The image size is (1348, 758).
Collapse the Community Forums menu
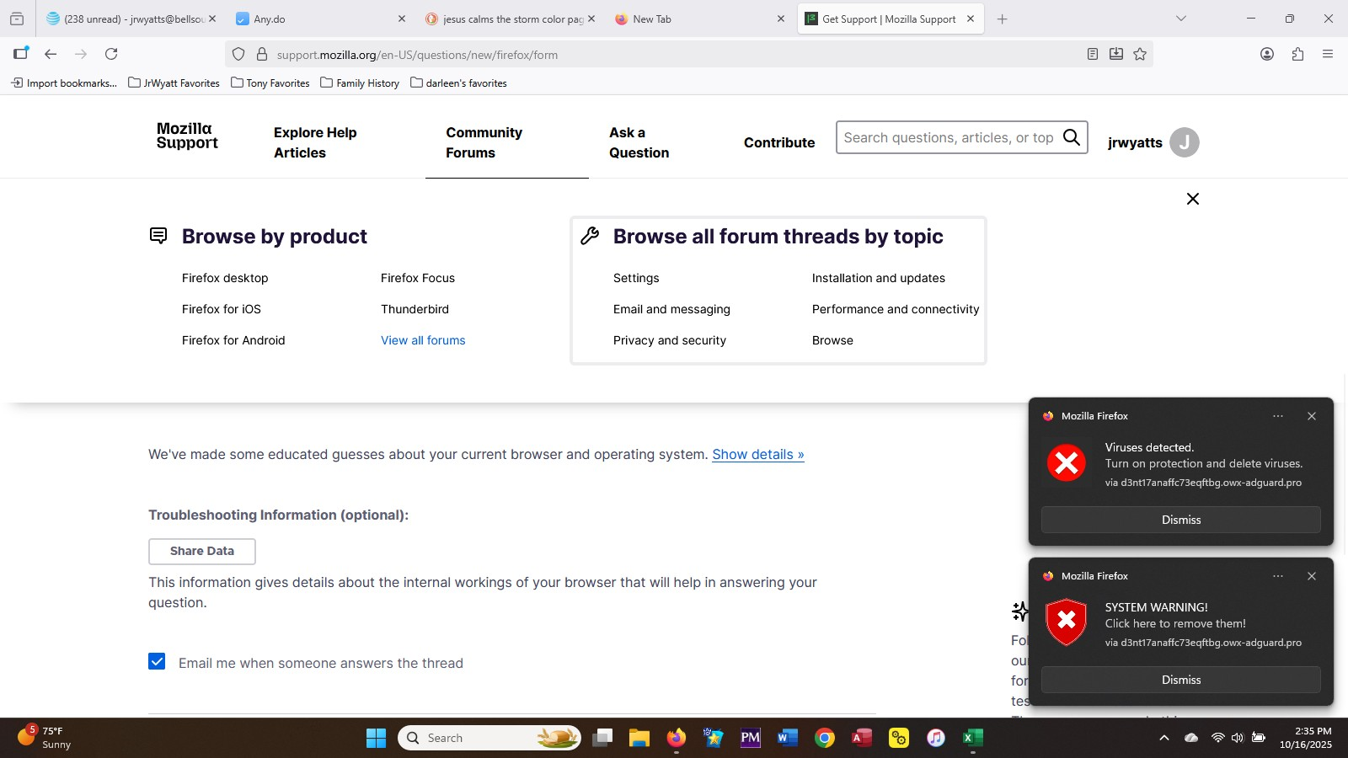[484, 142]
